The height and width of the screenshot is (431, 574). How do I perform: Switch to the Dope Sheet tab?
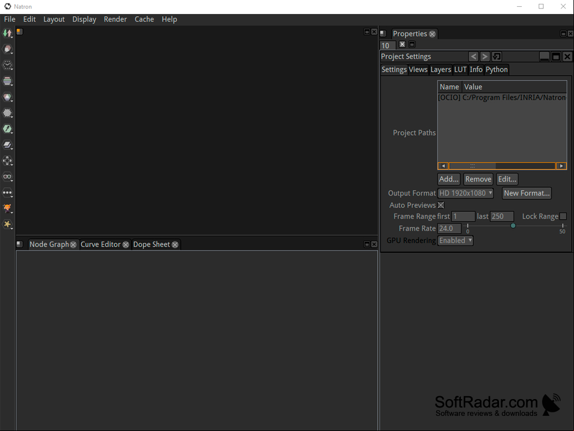(152, 244)
